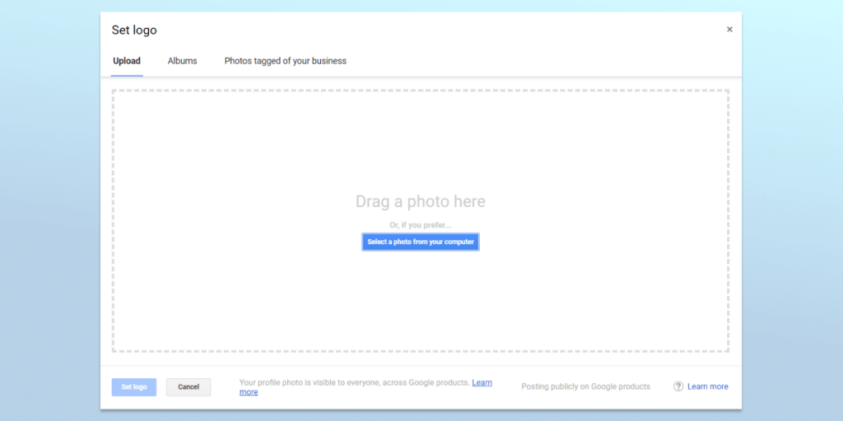Open Photos tagged of your business tab

[x=286, y=61]
